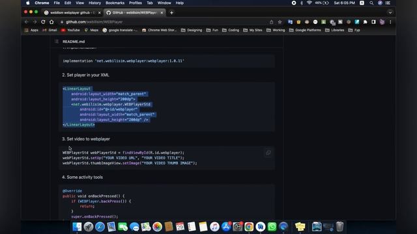Open a new Chrome tab

171,13
